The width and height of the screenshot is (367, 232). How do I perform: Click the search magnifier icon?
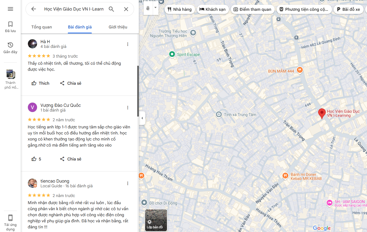111,9
